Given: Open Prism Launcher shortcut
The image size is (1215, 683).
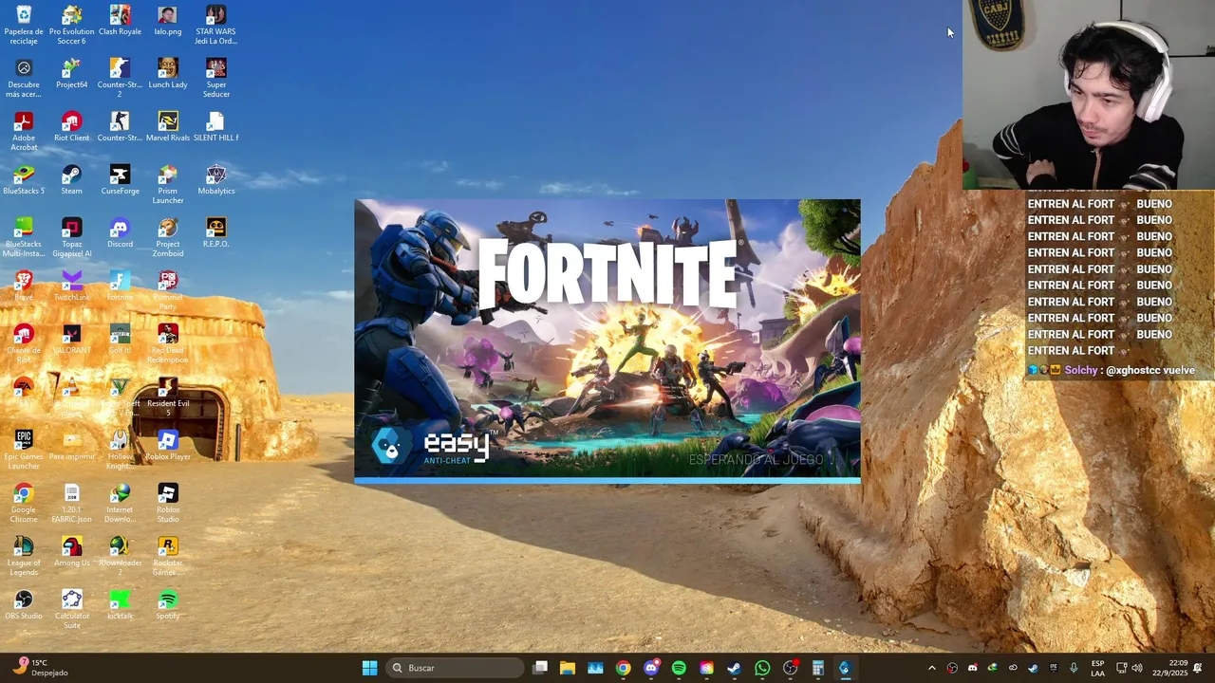Looking at the screenshot, I should tap(168, 184).
